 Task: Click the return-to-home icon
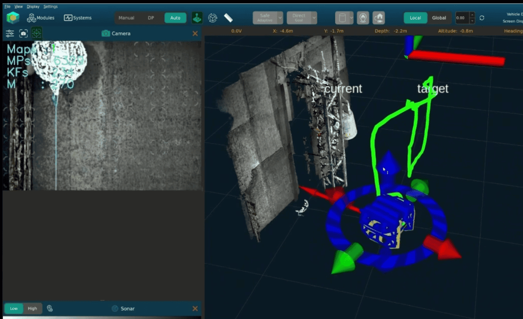378,18
